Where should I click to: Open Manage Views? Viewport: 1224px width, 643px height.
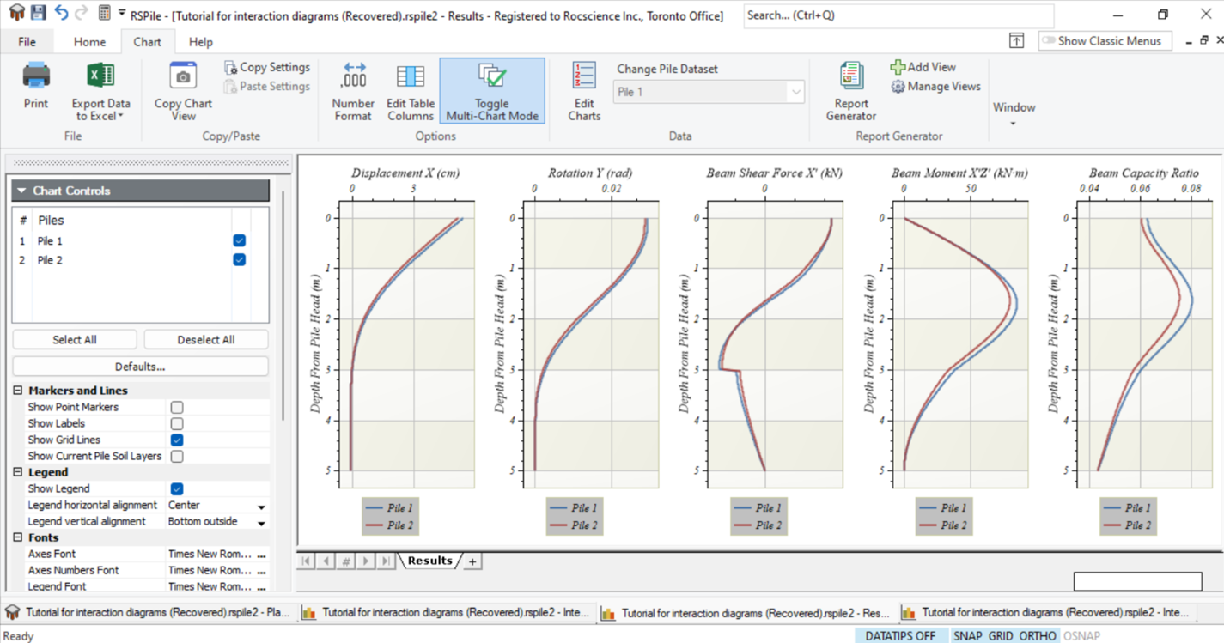pos(935,86)
